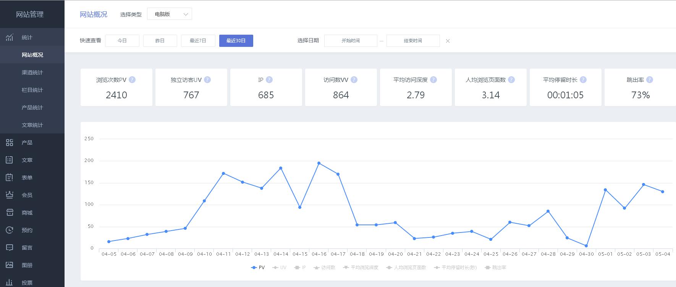Select 网站概况 in the sidebar

32,55
